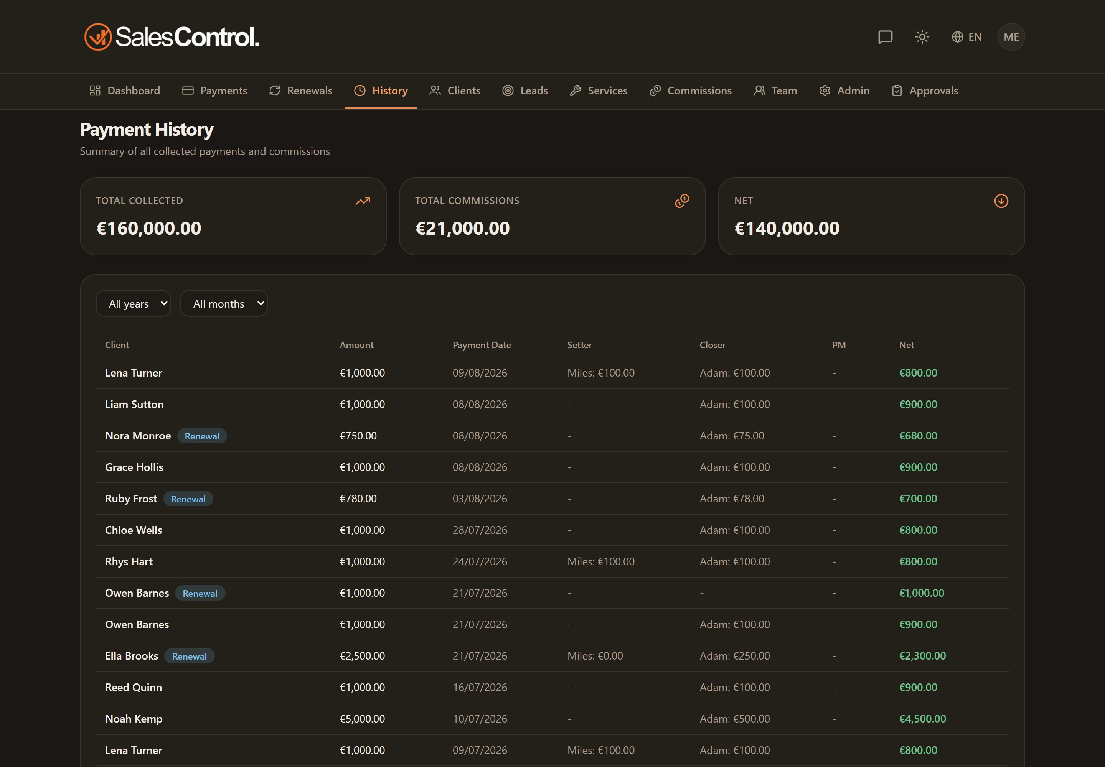Click Ella Brooks' Miles: €0.00 setter cell
The width and height of the screenshot is (1105, 767).
[595, 656]
